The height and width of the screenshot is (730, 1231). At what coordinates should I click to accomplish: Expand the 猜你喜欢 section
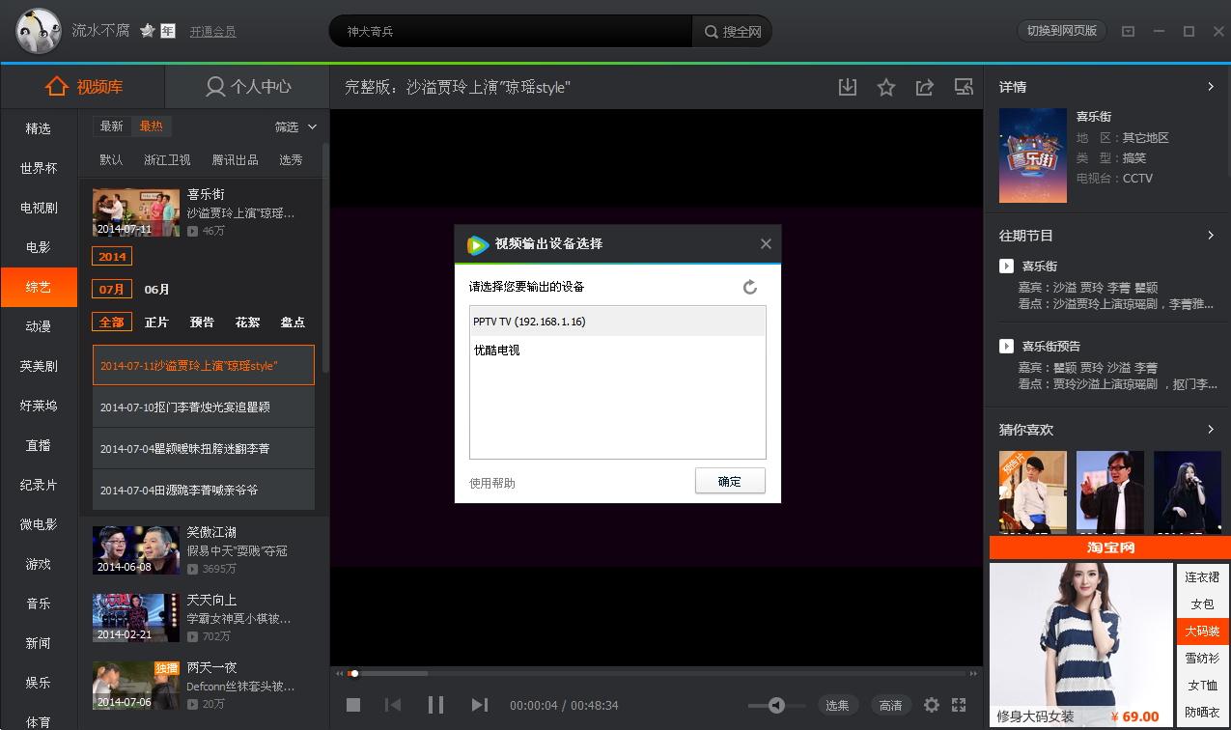coord(1211,430)
